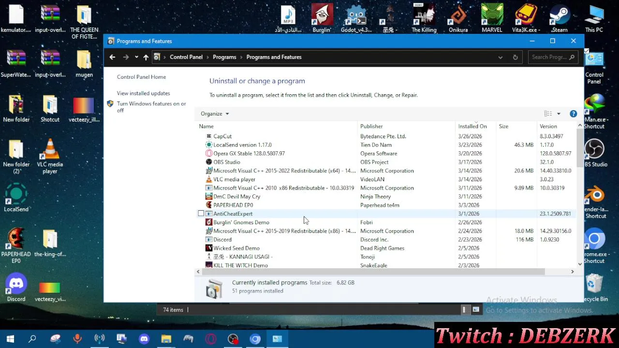Click the Opera GX Stable list icon
619x348 pixels.
[x=209, y=154]
